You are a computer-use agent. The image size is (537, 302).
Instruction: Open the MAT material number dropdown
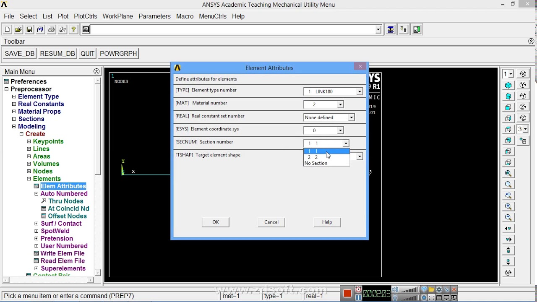340,104
